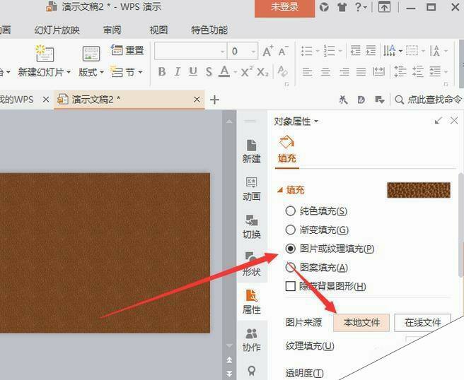Select 渐变填充 gradient fill option
464x380 pixels.
click(x=290, y=230)
